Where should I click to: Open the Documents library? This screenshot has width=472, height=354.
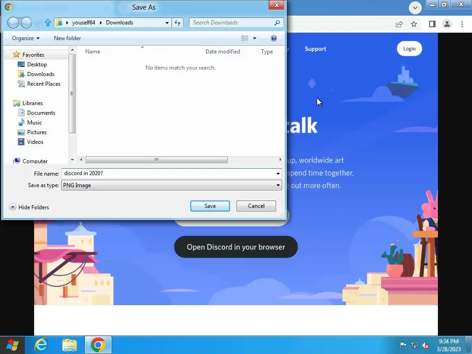[41, 112]
